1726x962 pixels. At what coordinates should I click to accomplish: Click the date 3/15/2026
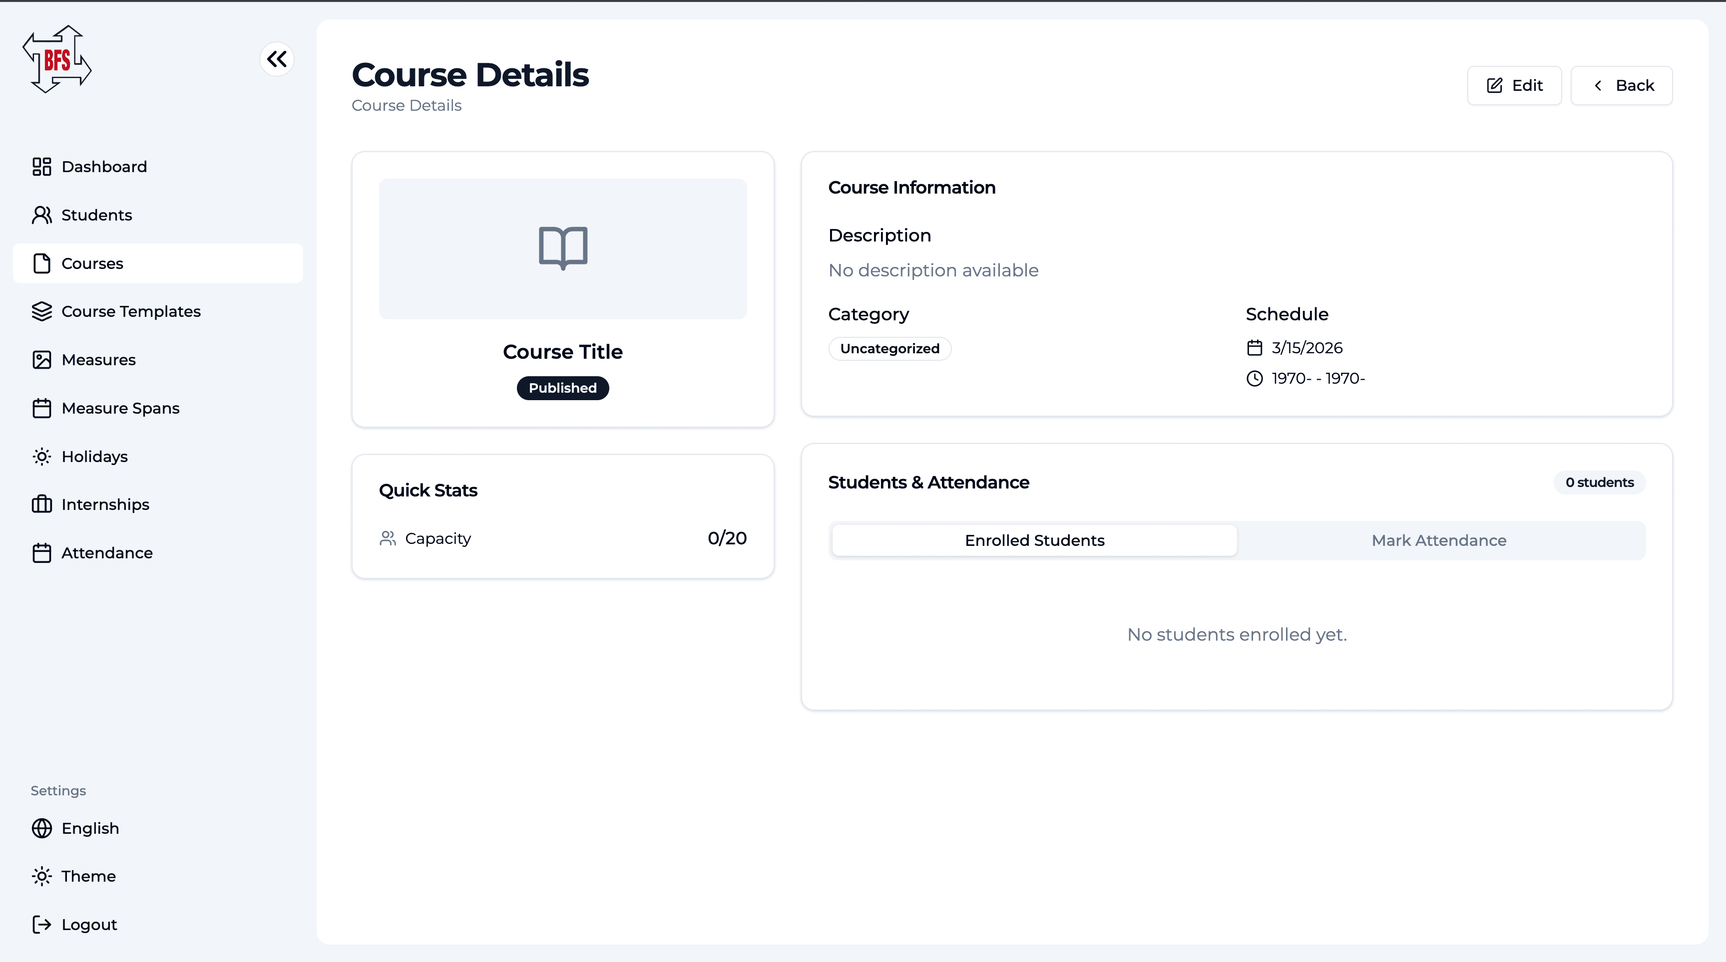[1306, 347]
